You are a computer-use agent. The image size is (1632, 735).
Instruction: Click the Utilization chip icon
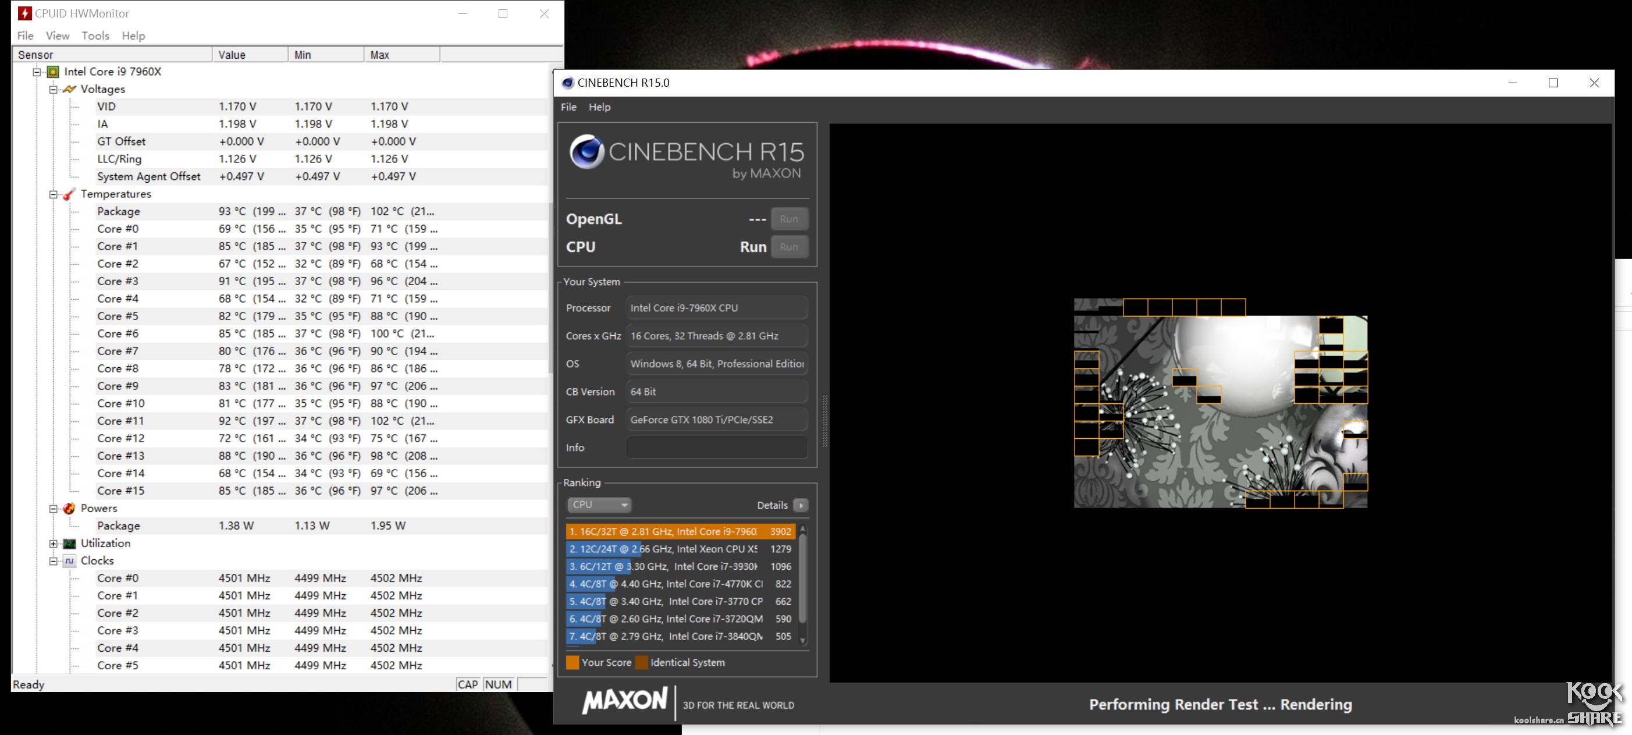click(x=70, y=544)
